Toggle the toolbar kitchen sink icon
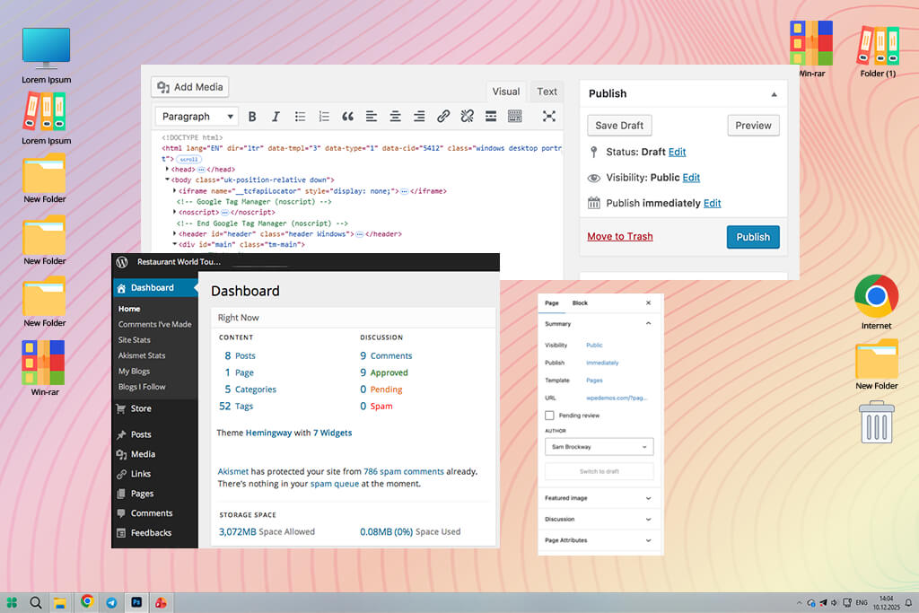Screen dimensions: 919x613 tap(514, 117)
